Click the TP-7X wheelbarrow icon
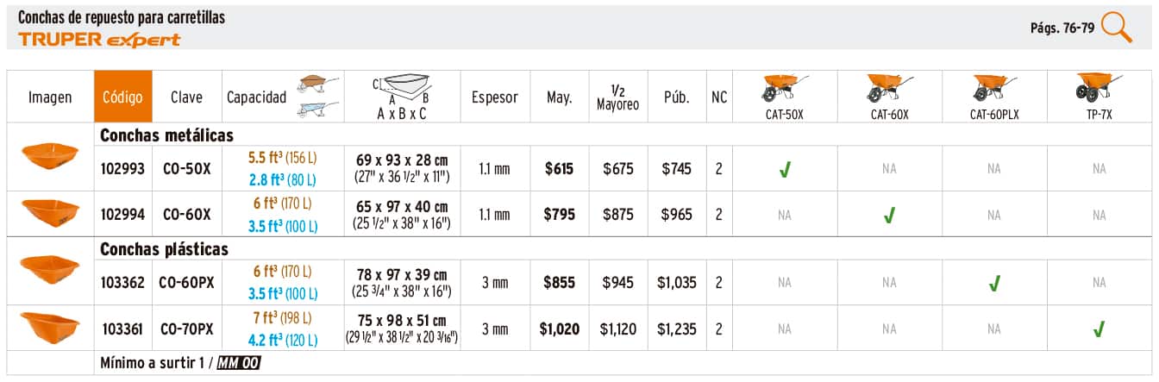 (x=1099, y=88)
